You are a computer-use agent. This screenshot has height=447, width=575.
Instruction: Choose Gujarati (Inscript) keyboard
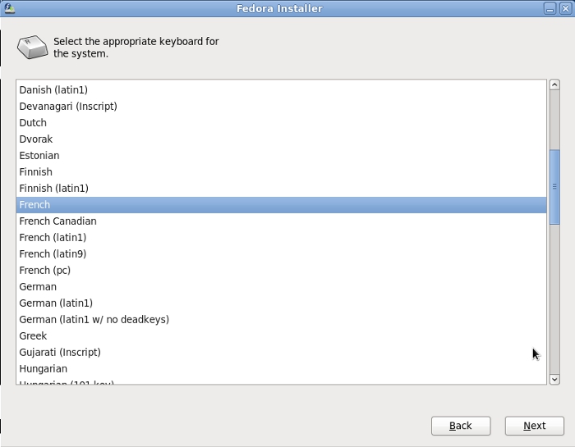click(60, 352)
